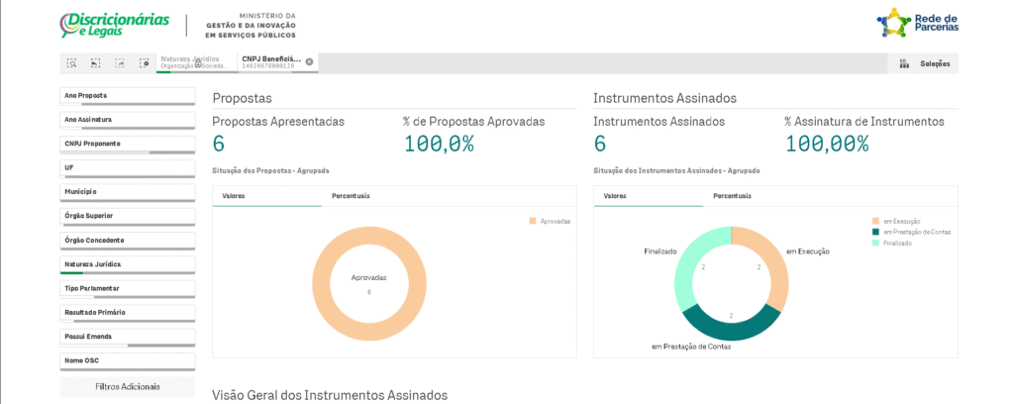Click the Discricionárias e Legais logo
The width and height of the screenshot is (1014, 404).
tap(114, 24)
